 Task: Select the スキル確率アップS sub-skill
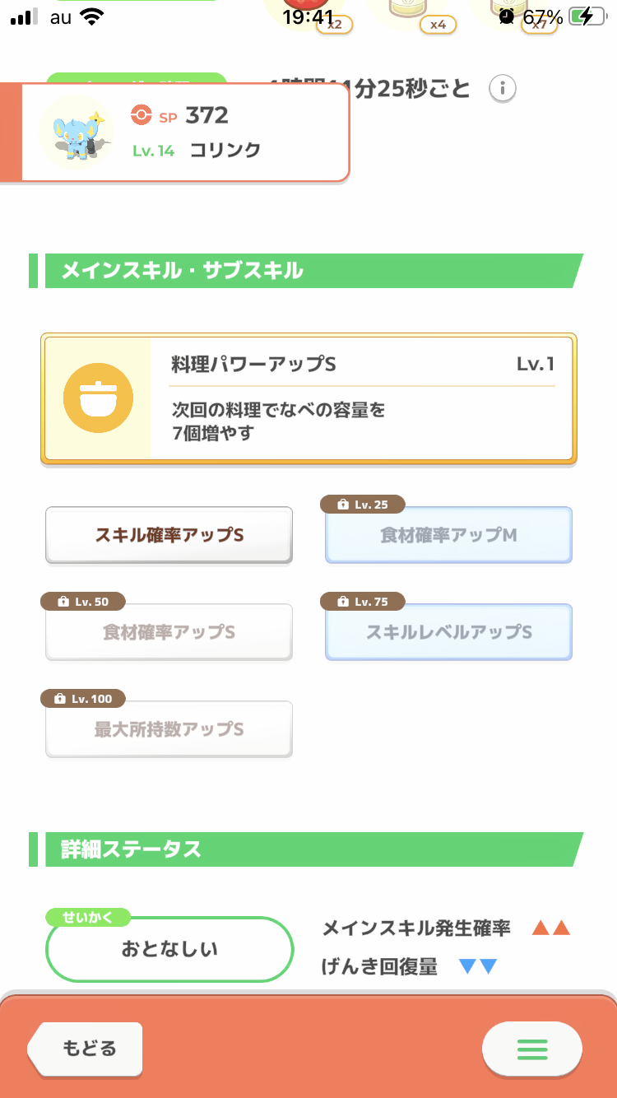point(169,535)
